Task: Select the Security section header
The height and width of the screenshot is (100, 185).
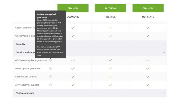Action: point(90,44)
